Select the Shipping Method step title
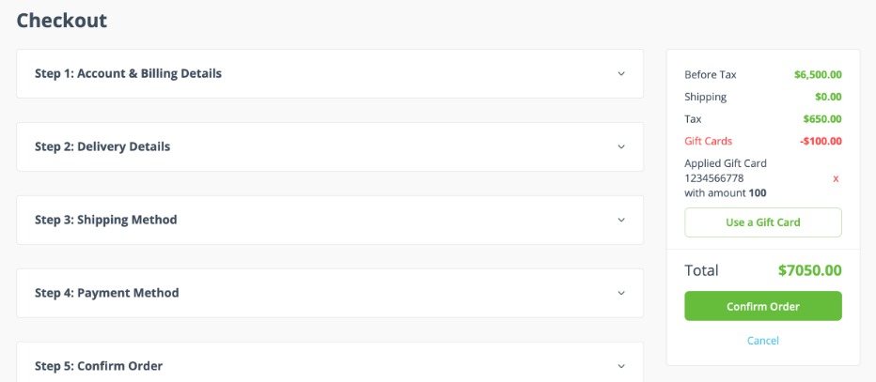 pos(105,220)
